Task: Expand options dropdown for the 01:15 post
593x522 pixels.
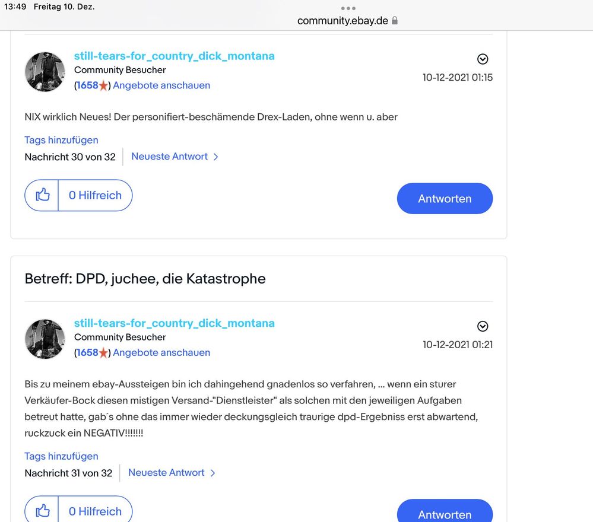Action: (x=483, y=59)
